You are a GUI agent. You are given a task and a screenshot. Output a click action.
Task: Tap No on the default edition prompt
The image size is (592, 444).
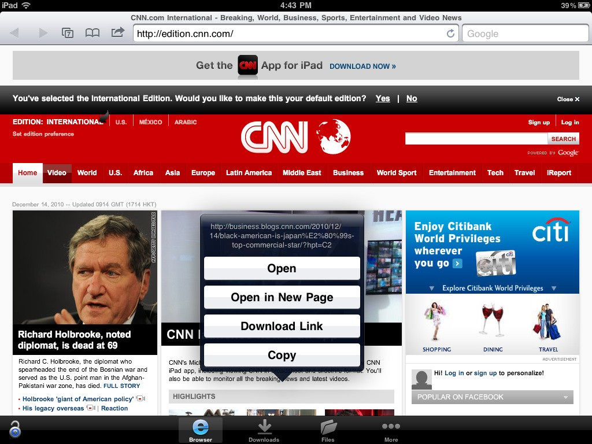coord(412,98)
